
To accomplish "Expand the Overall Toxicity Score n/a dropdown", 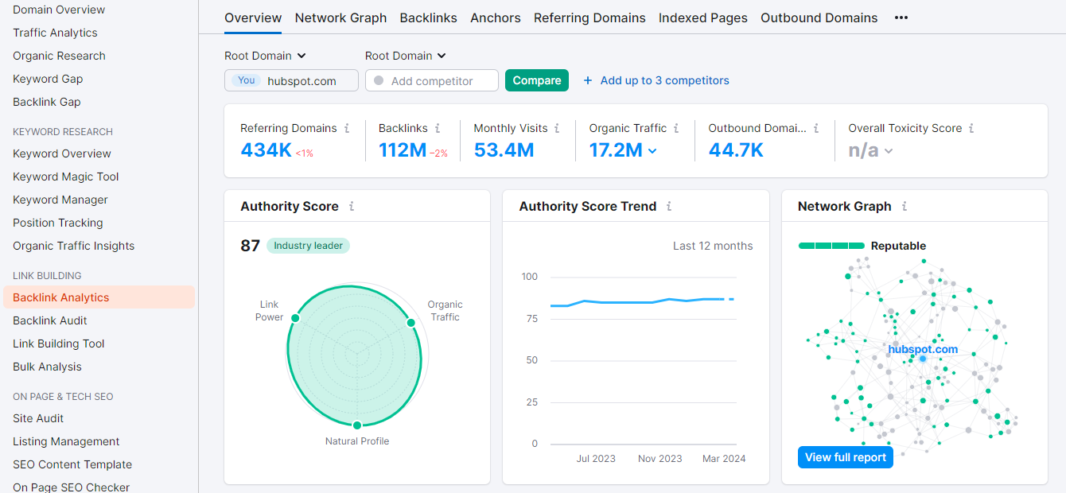I will click(889, 150).
